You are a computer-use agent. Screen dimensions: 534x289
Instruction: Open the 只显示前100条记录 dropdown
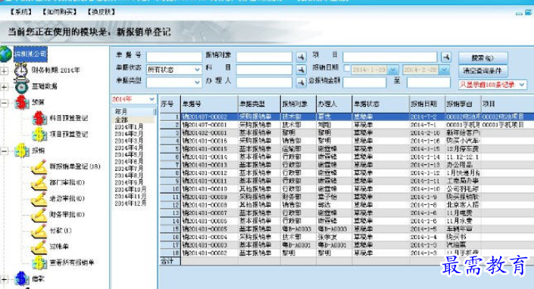click(x=522, y=85)
